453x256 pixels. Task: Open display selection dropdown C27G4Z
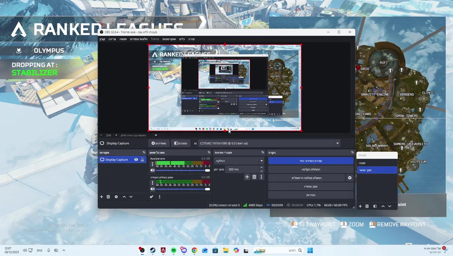(269, 143)
